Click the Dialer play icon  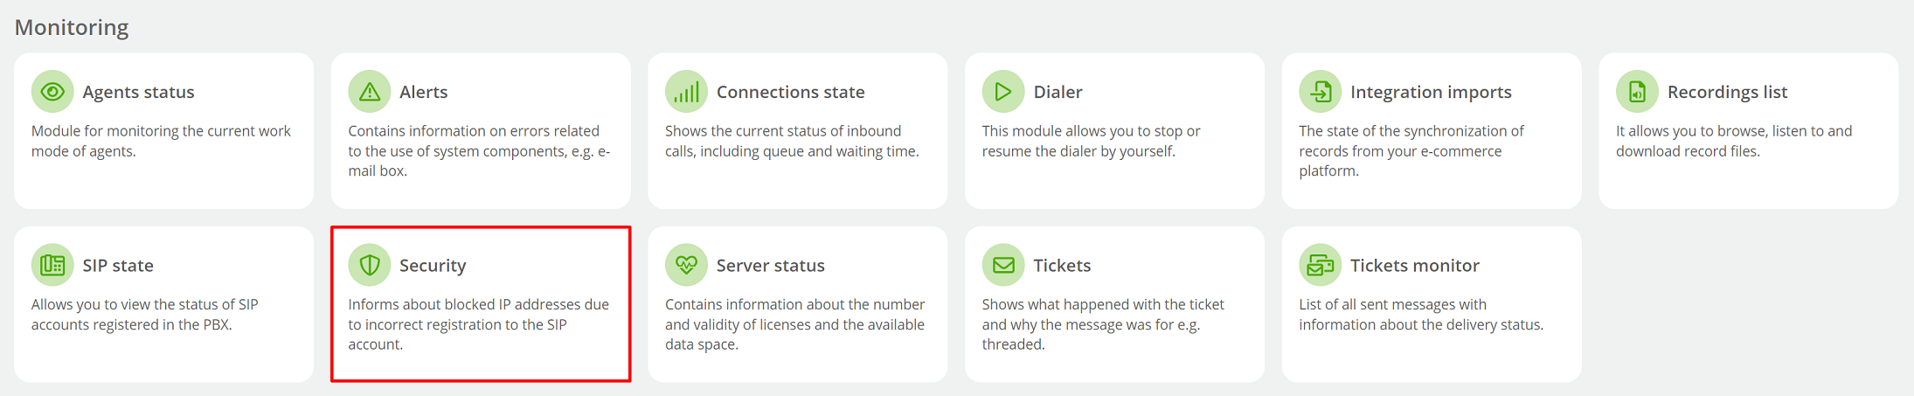[x=1003, y=92]
